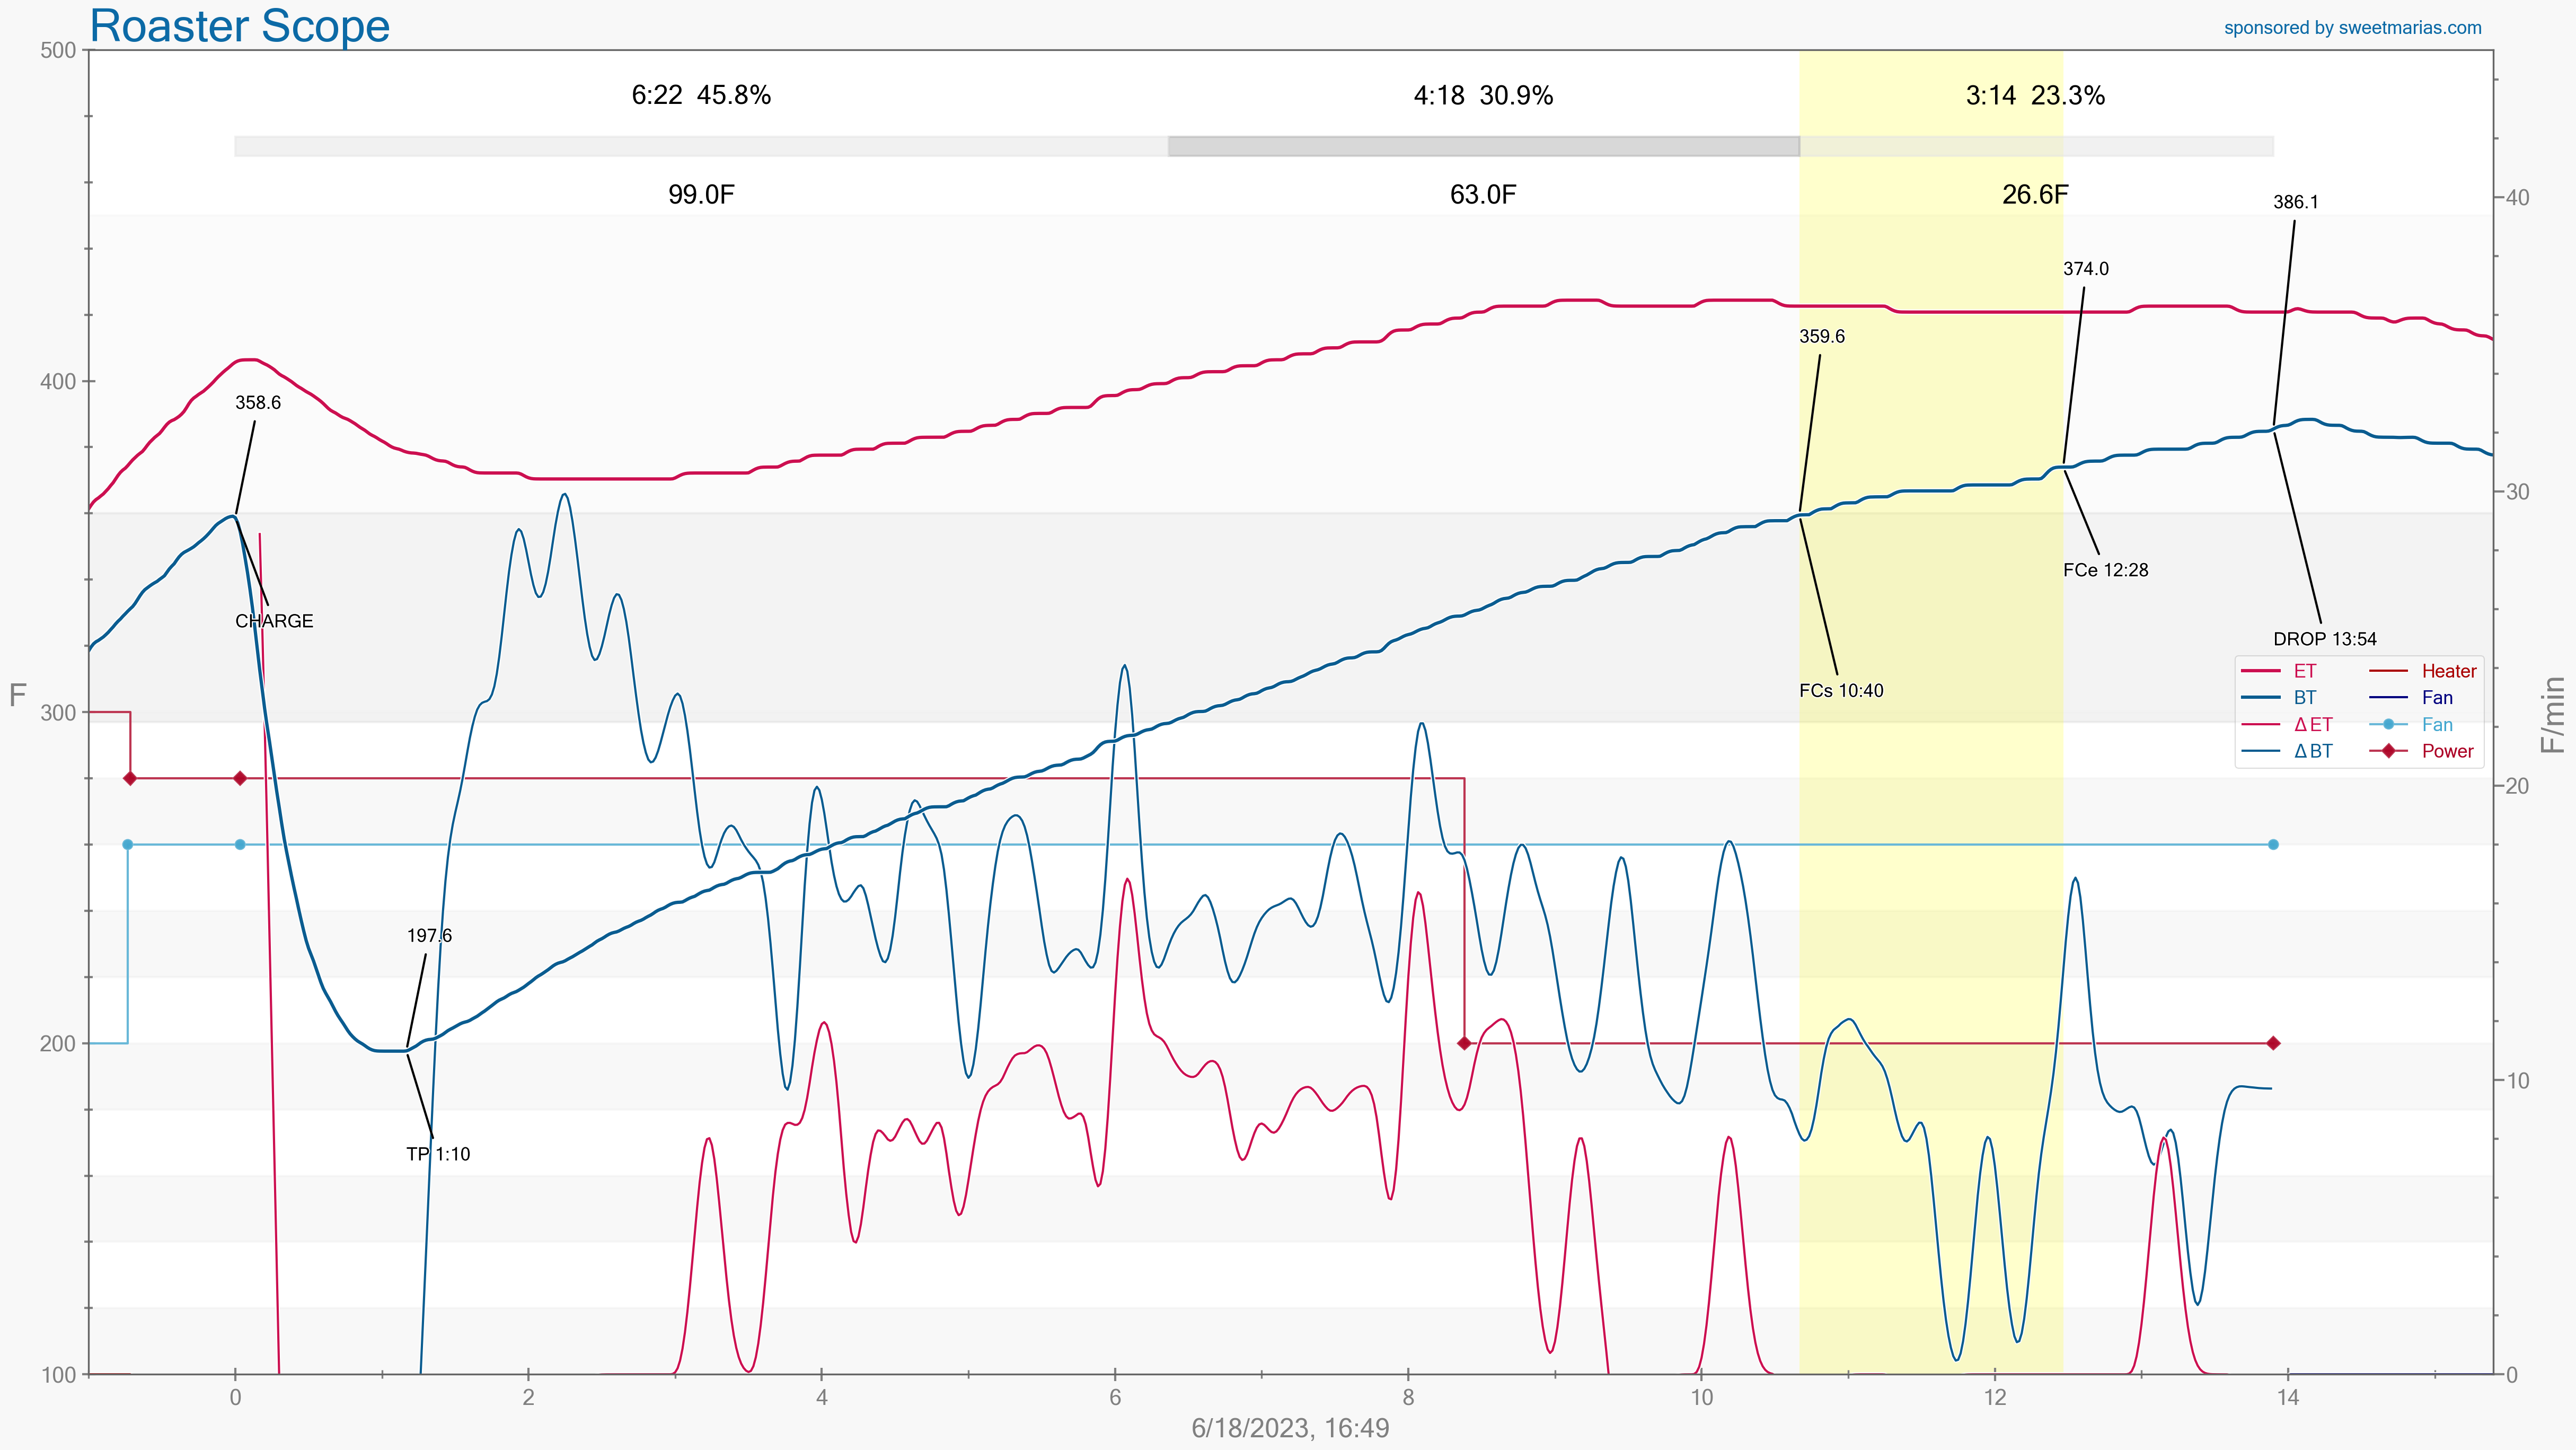Click the final light-blue Fan dot marker
Screen dimensions: 2576x1450
pyautogui.click(x=2273, y=845)
